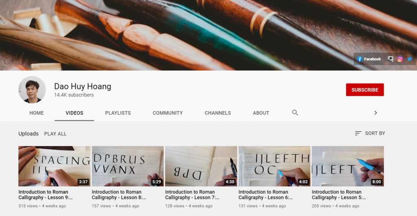Select the Channels tab
This screenshot has width=417, height=216.
click(217, 113)
